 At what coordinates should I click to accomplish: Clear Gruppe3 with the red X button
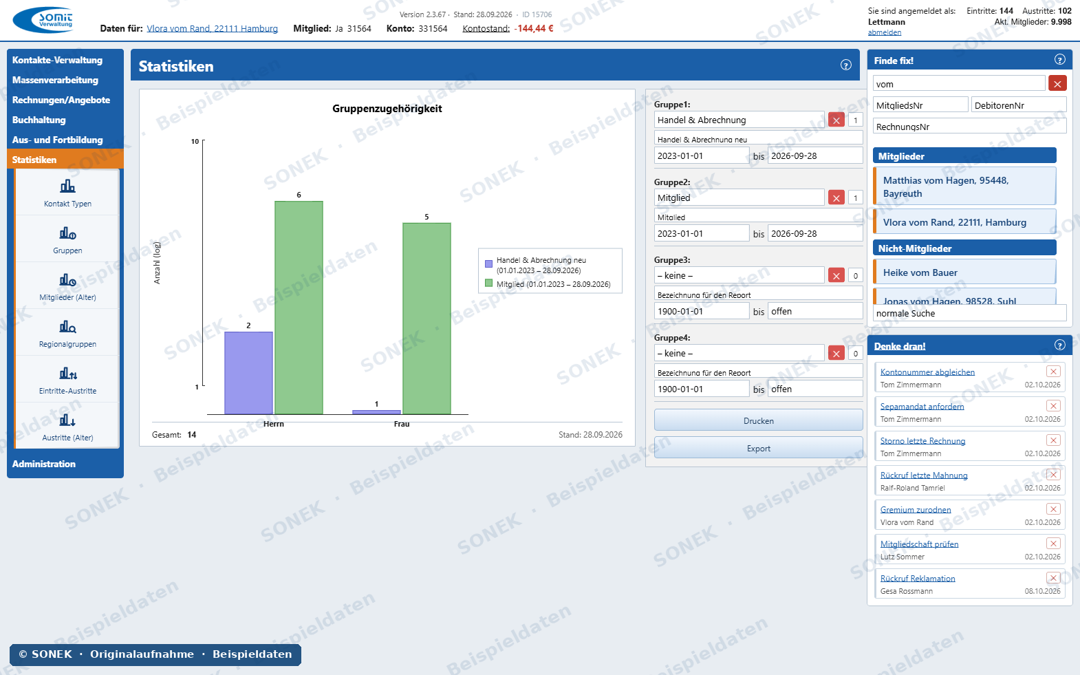point(836,275)
